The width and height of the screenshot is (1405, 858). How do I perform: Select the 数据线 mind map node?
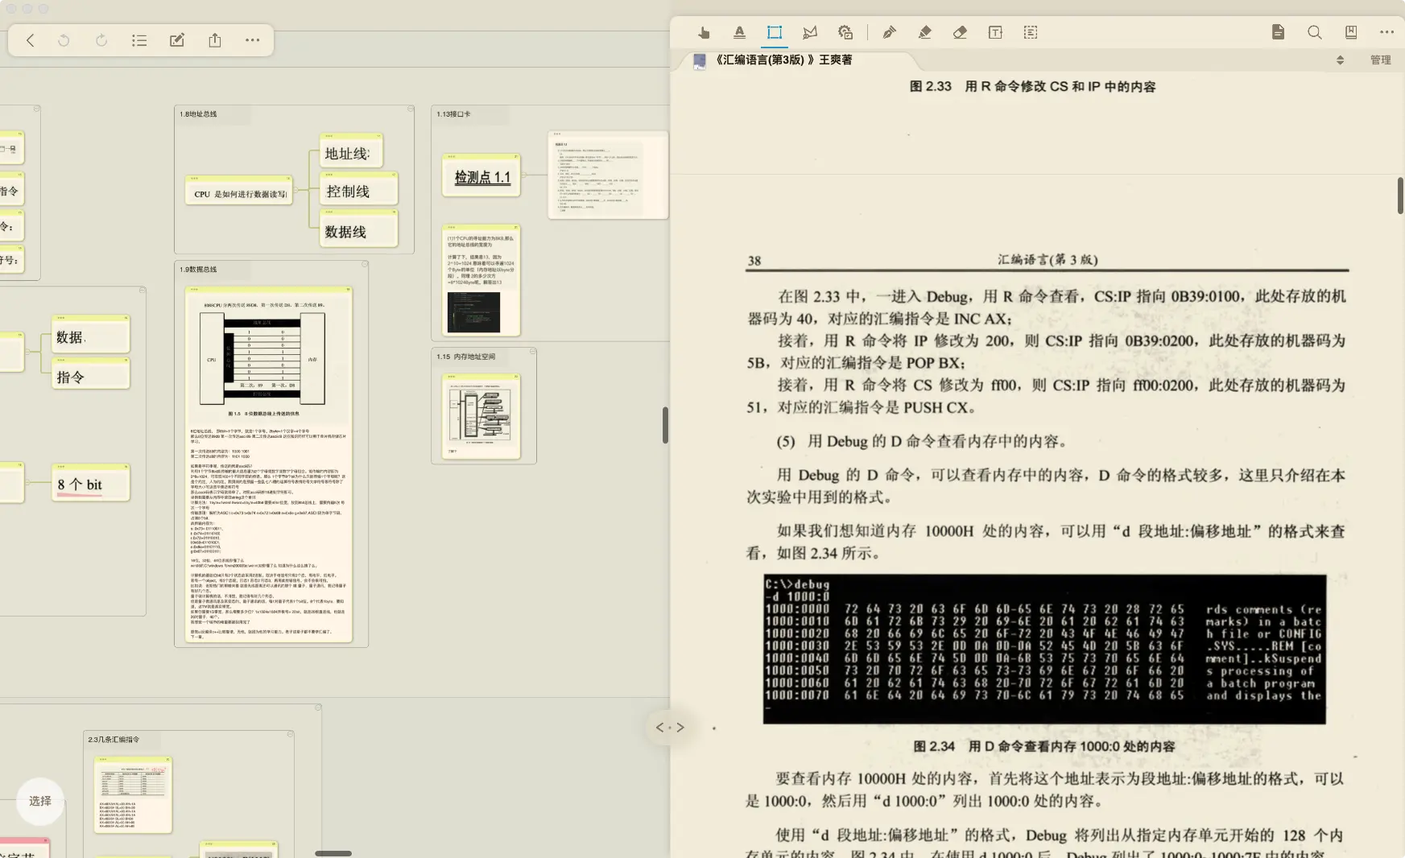[x=359, y=230]
